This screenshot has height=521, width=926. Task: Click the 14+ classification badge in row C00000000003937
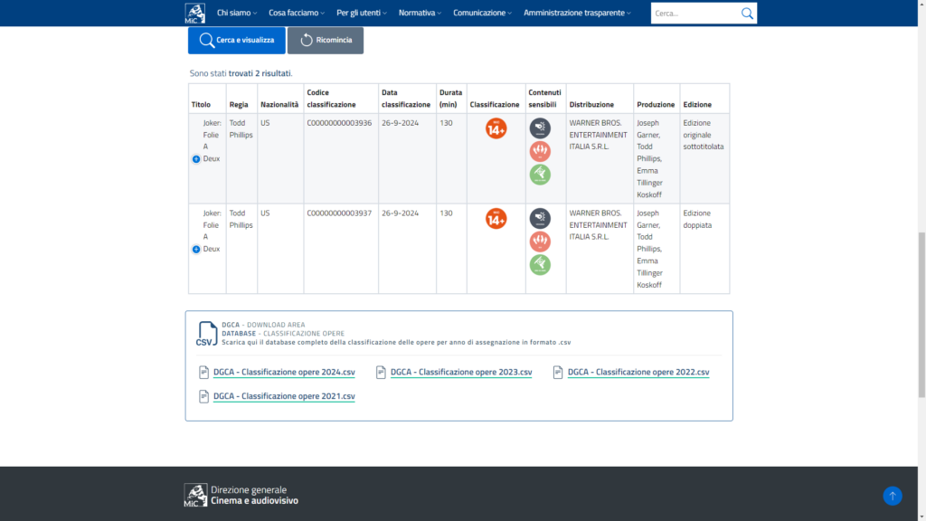click(496, 219)
